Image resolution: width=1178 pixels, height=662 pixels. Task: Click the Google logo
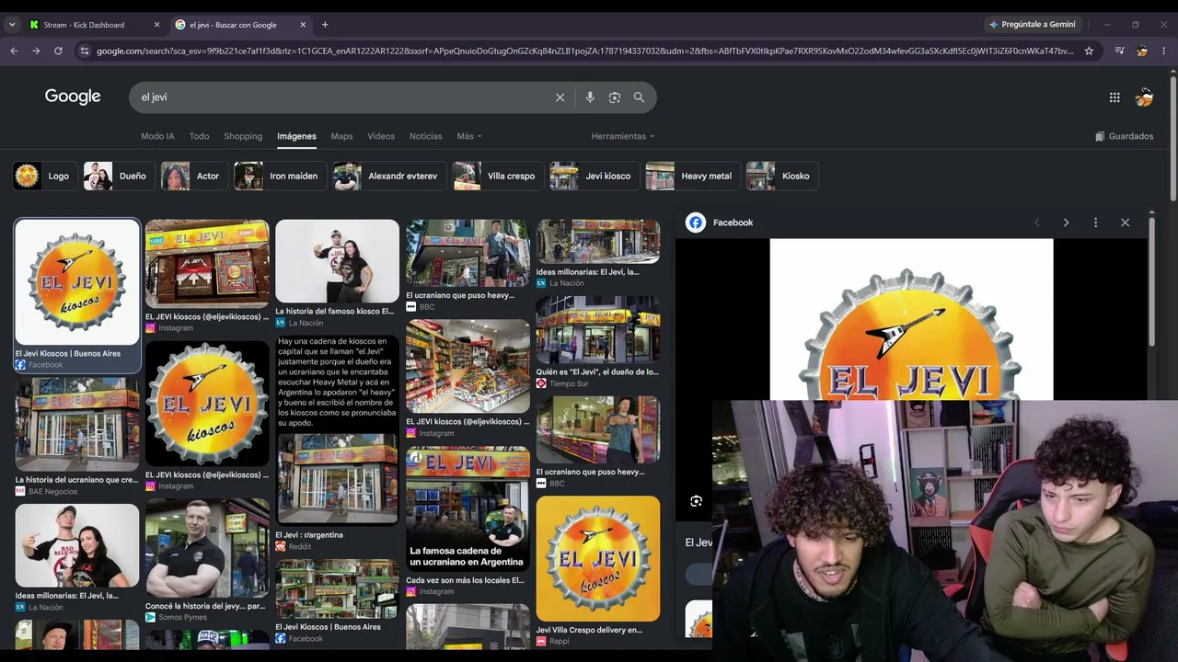click(73, 97)
